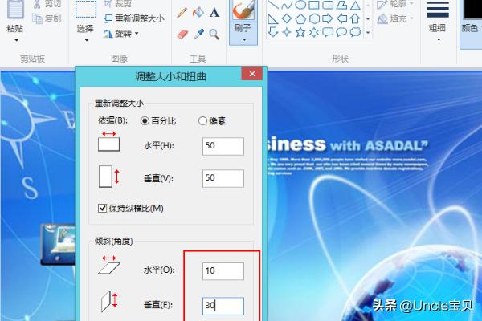Pick the pentagon shape
Image resolution: width=482 pixels, height=321 pixels.
point(300,19)
